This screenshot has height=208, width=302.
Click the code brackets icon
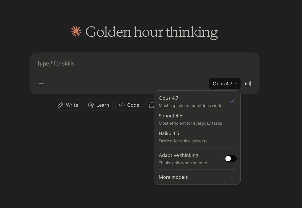pos(122,105)
